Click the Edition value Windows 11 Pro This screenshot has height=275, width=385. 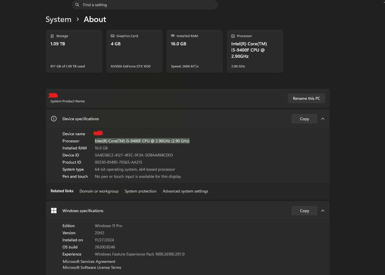(x=108, y=226)
